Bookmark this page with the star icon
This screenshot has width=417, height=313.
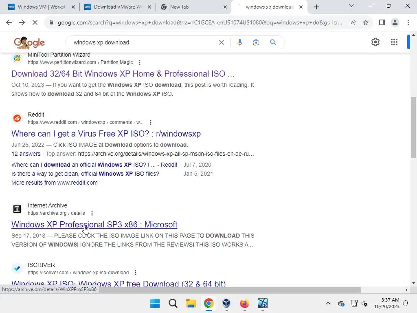tap(366, 23)
